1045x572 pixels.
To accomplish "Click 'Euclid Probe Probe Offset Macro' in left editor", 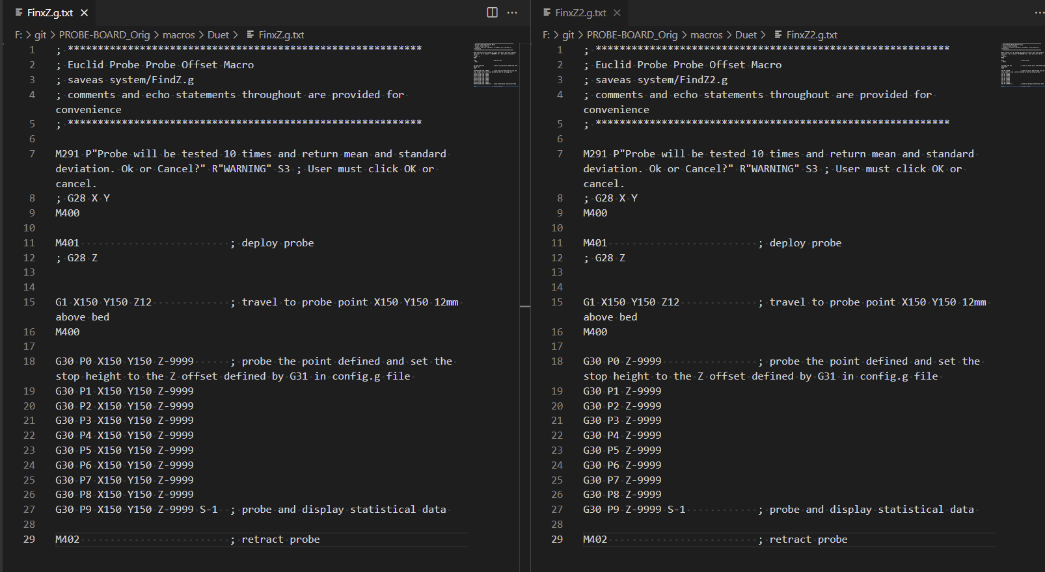I will 161,64.
